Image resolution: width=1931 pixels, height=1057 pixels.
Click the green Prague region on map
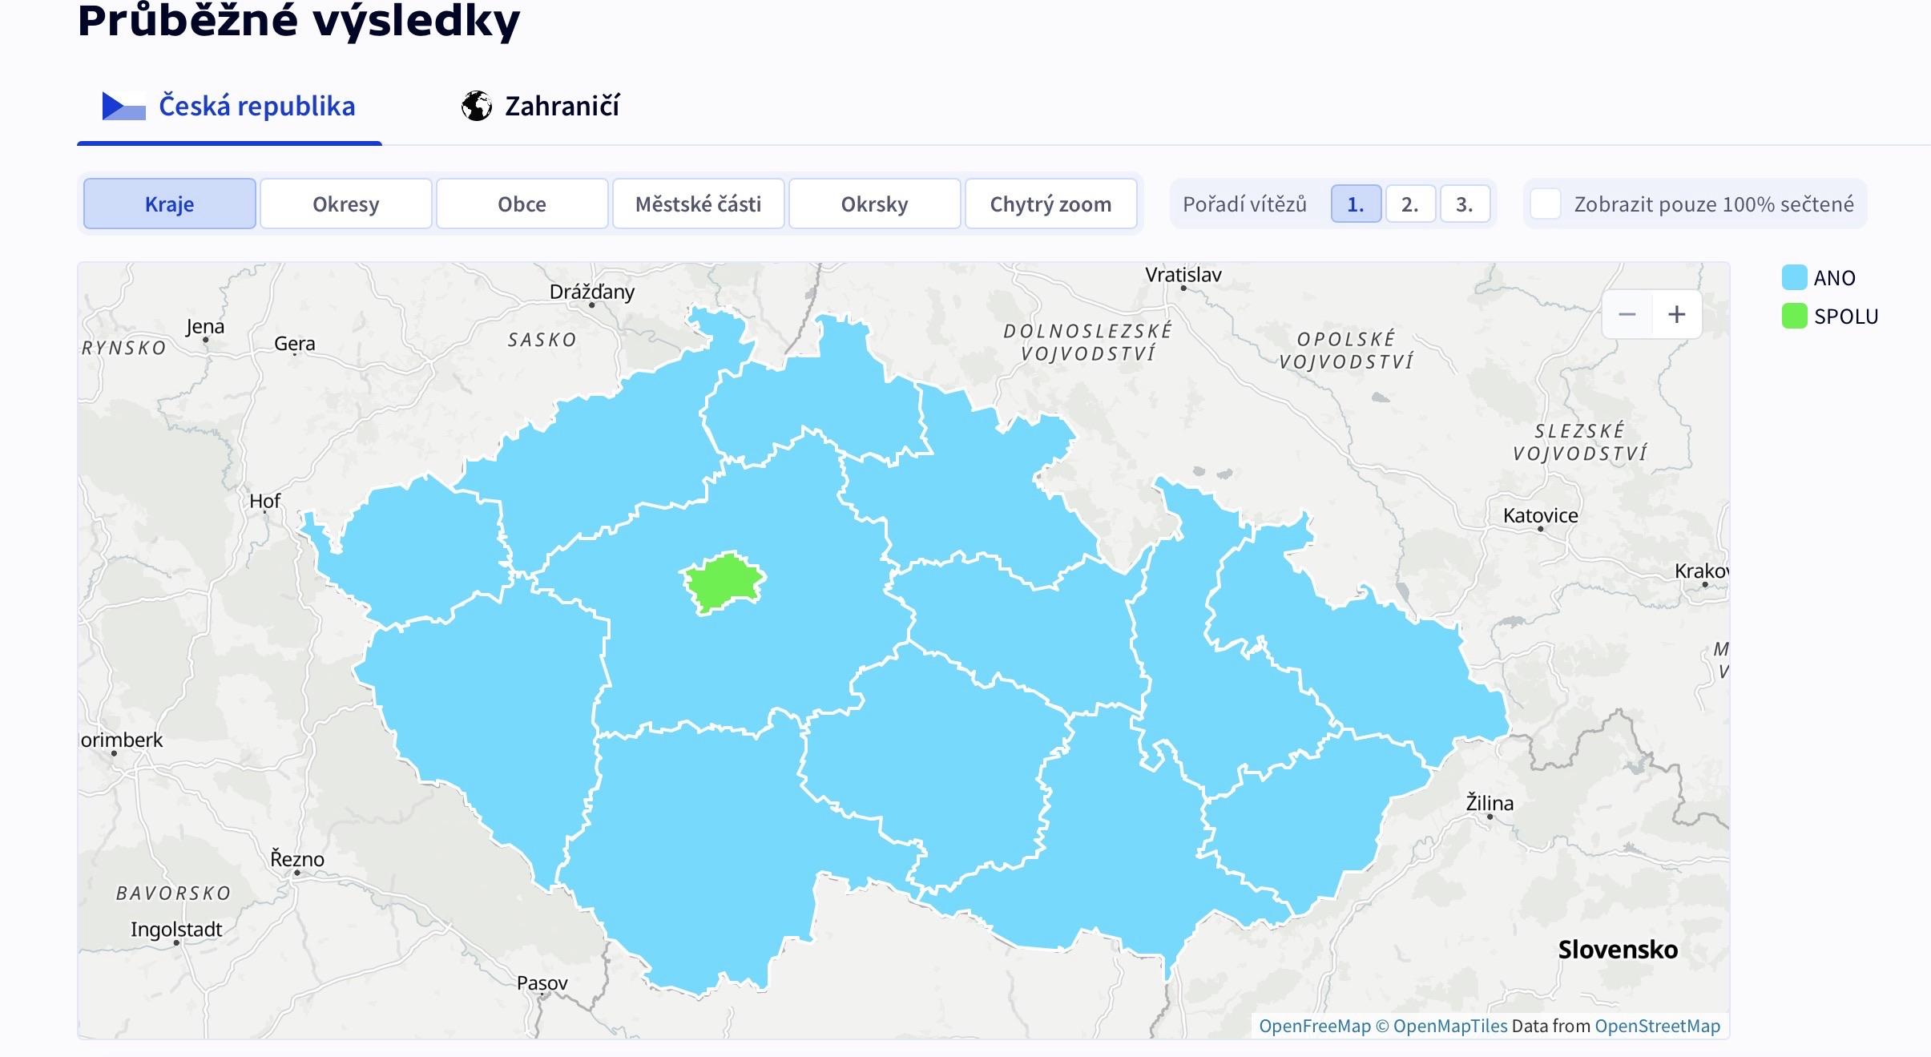point(723,581)
